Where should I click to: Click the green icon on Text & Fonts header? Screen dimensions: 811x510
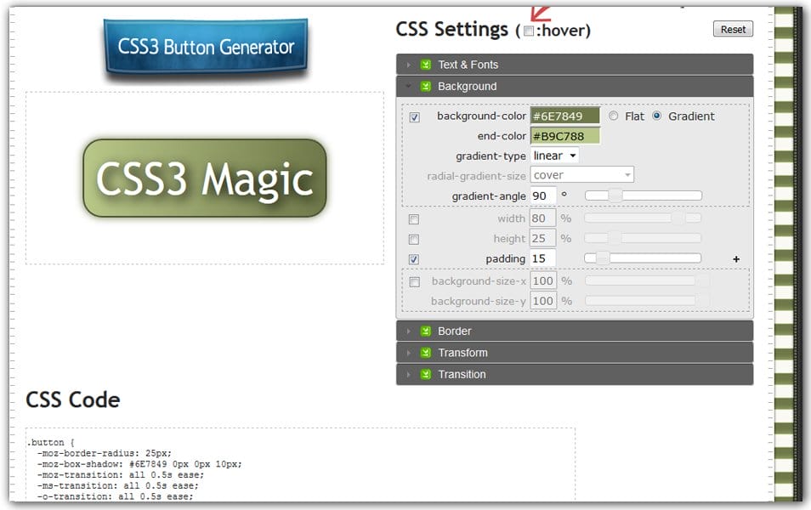point(427,64)
